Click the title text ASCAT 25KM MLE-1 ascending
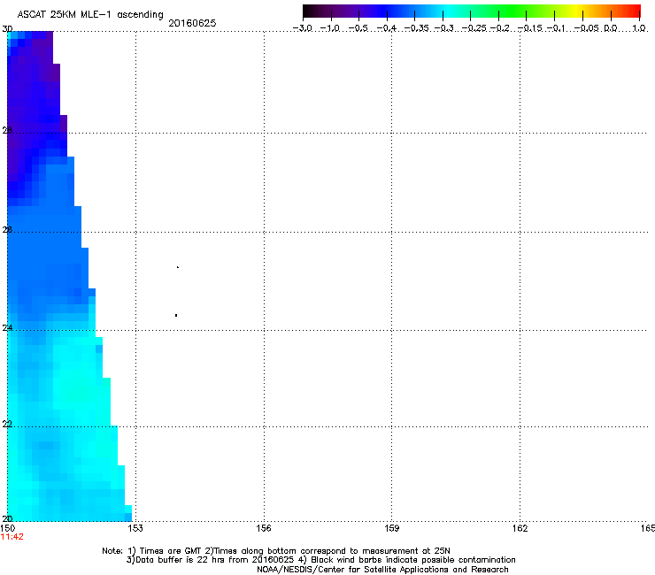Viewport: 655px width, 575px height. [x=90, y=15]
